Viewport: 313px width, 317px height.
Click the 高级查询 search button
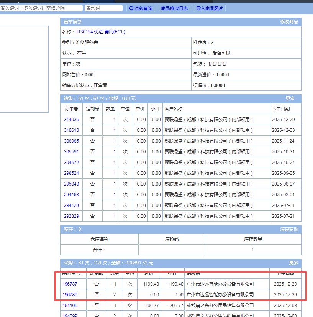[x=141, y=8]
